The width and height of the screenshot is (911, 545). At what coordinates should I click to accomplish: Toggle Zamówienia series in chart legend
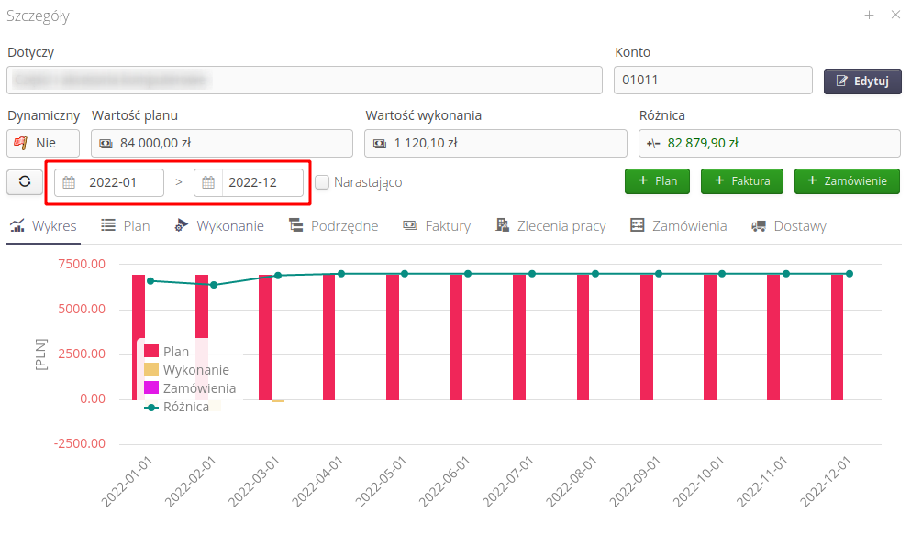click(x=199, y=388)
